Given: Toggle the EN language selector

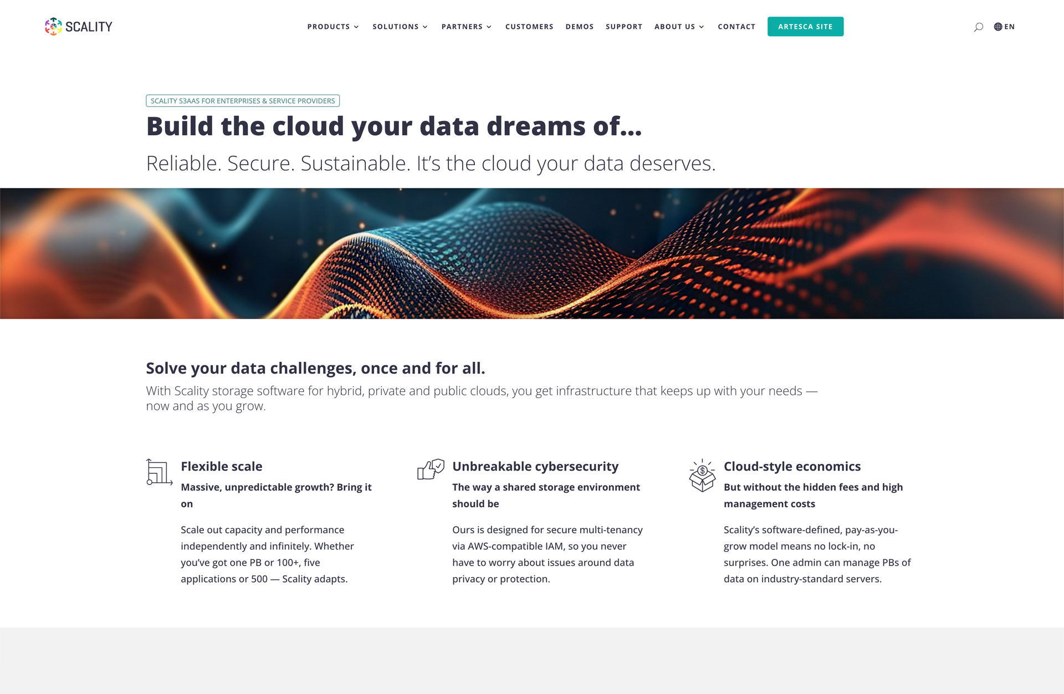Looking at the screenshot, I should (x=1005, y=27).
